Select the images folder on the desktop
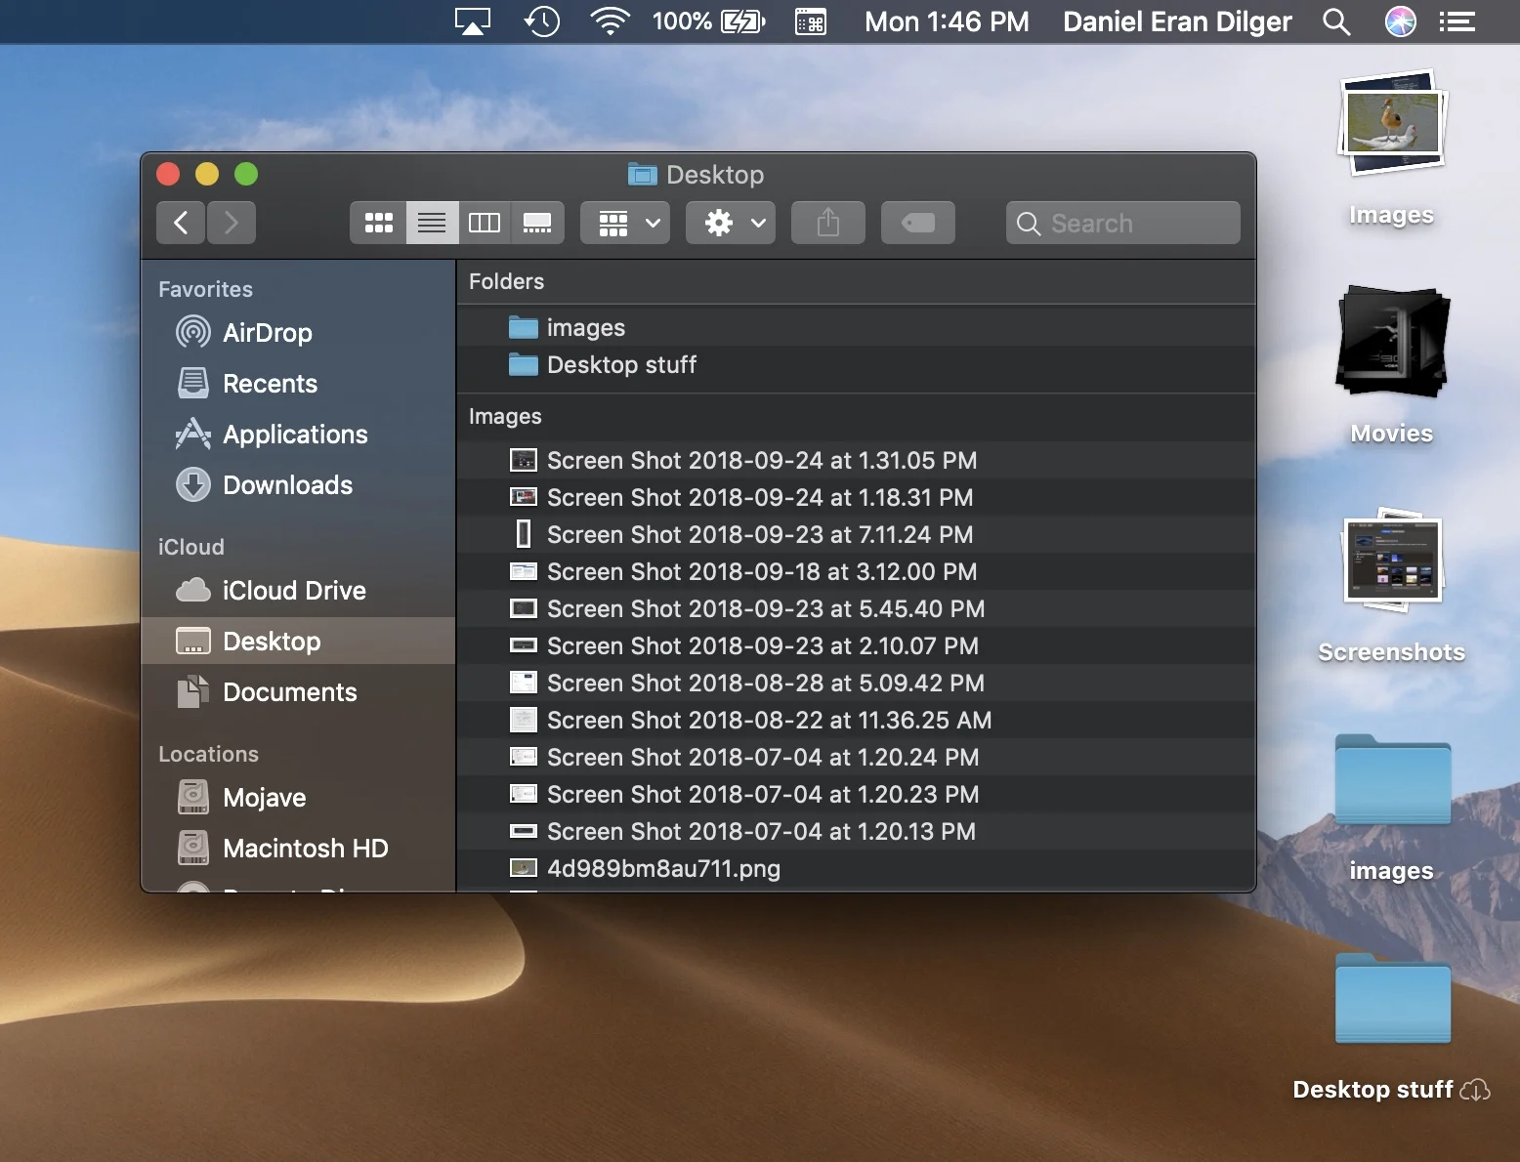1520x1162 pixels. coord(1392,779)
